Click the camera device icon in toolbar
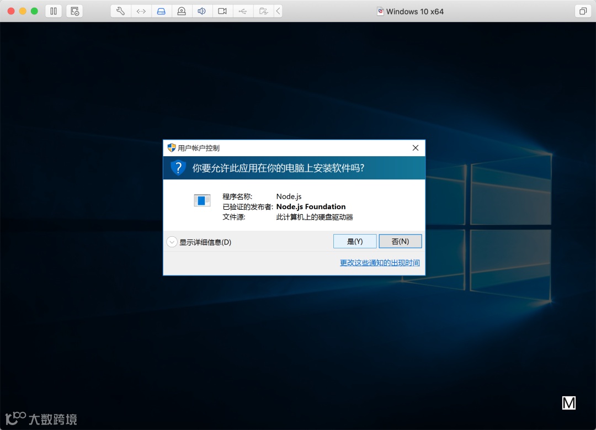 click(x=222, y=11)
